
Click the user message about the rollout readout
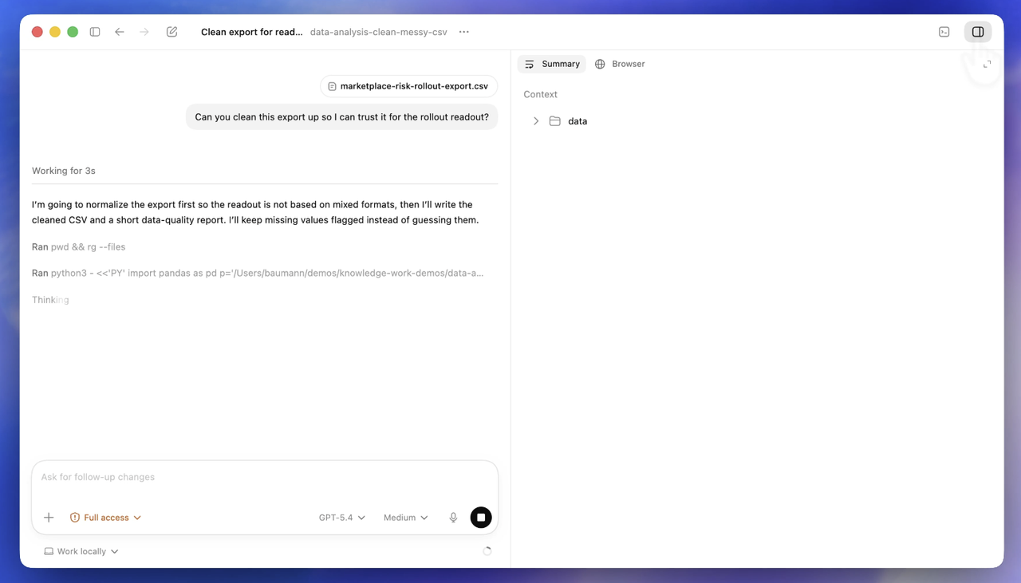(342, 117)
